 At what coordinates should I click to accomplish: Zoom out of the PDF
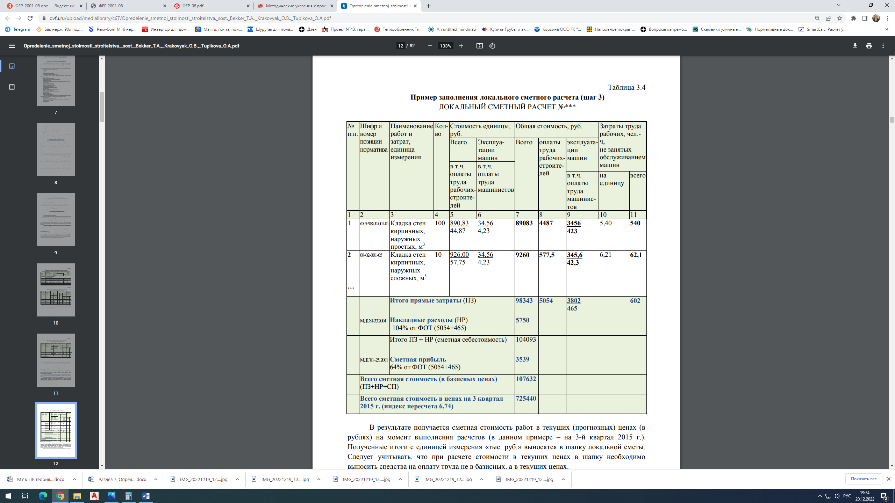tap(430, 46)
